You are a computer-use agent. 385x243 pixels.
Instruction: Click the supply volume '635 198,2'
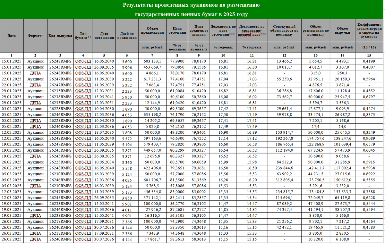(152, 114)
